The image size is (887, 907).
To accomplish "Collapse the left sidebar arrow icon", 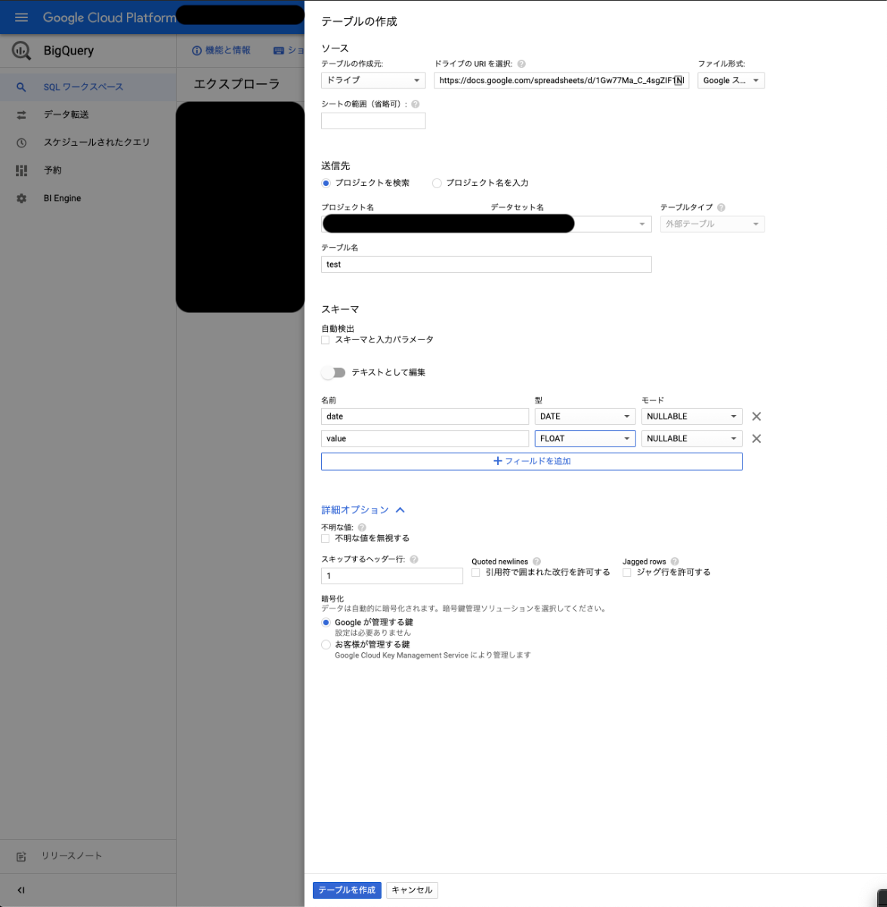I will [x=21, y=890].
